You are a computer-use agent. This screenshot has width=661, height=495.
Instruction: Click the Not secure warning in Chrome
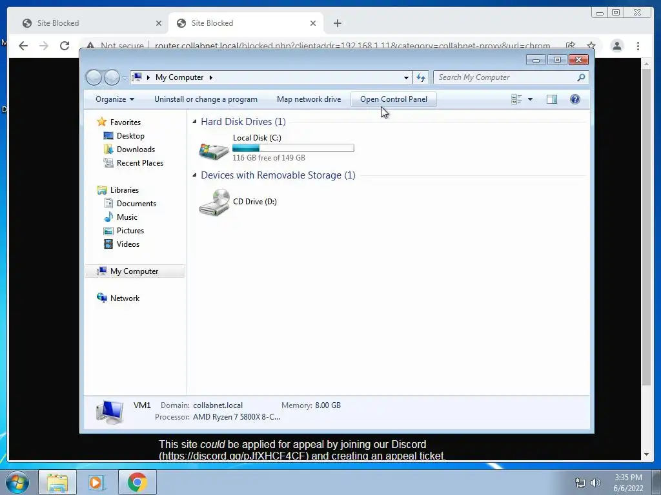point(116,46)
